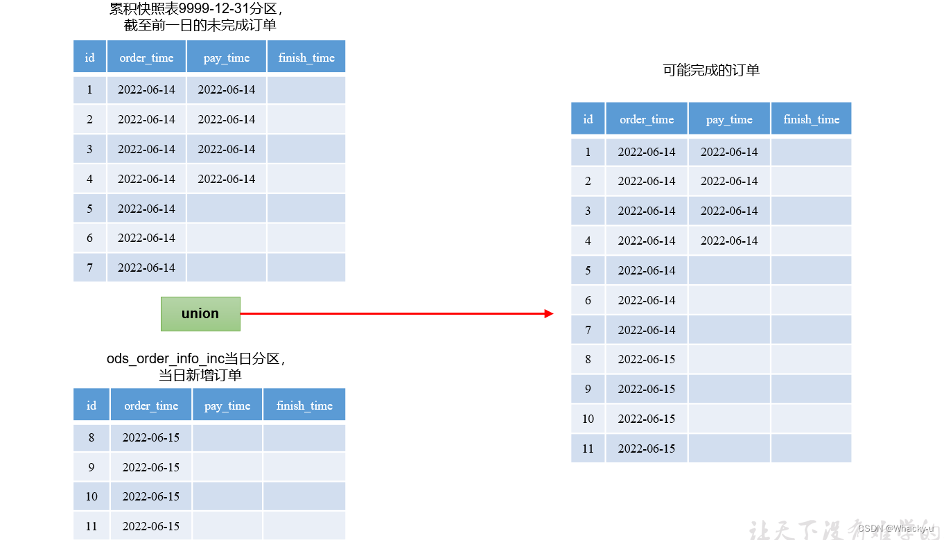Select row 9 order_time in 可能完成的订单 table
The image size is (944, 540).
pos(647,389)
